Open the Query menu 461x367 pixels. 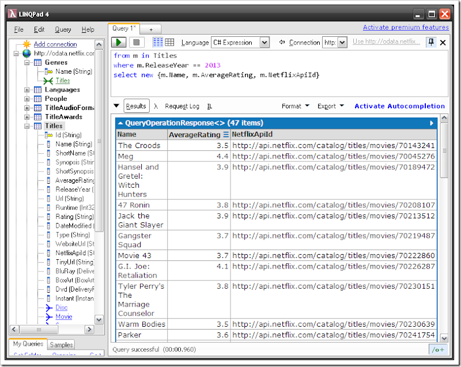pyautogui.click(x=63, y=29)
